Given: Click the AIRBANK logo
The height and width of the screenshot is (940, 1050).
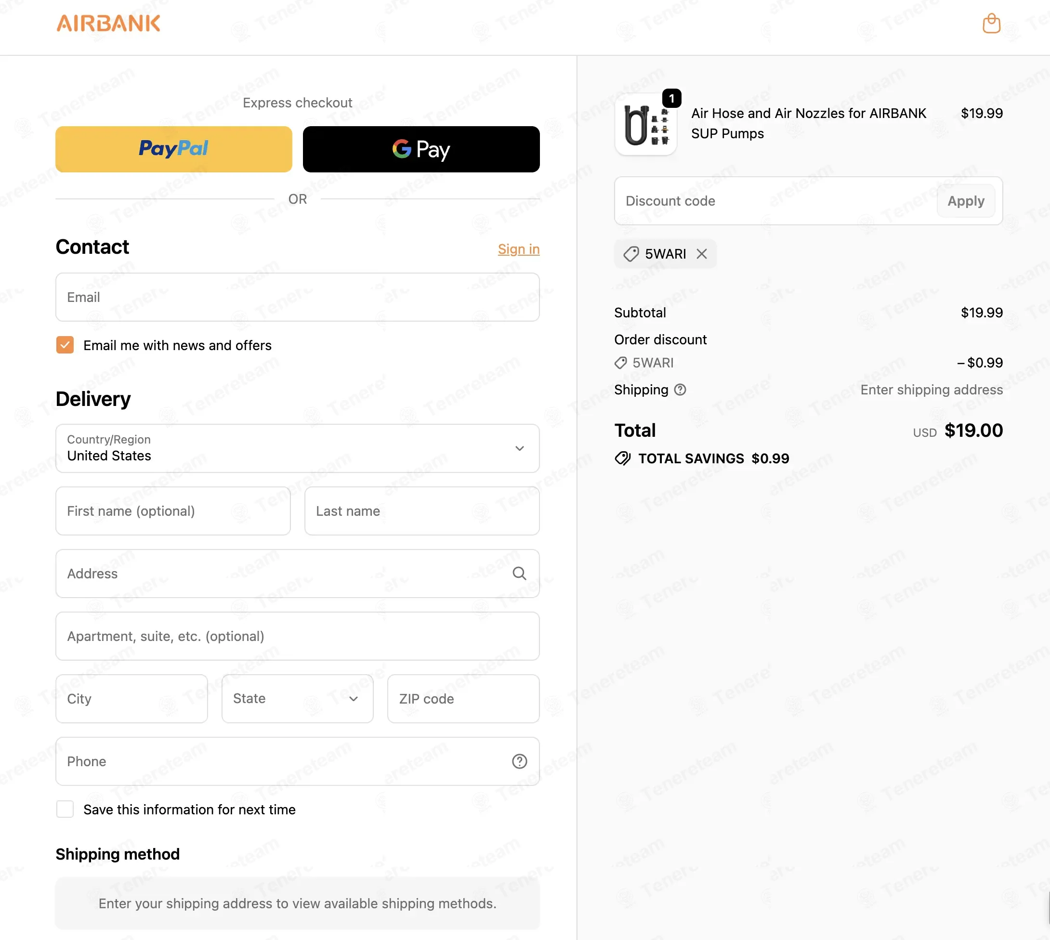Looking at the screenshot, I should pyautogui.click(x=108, y=23).
